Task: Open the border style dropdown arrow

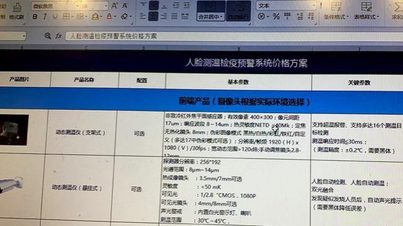Action: pos(72,17)
